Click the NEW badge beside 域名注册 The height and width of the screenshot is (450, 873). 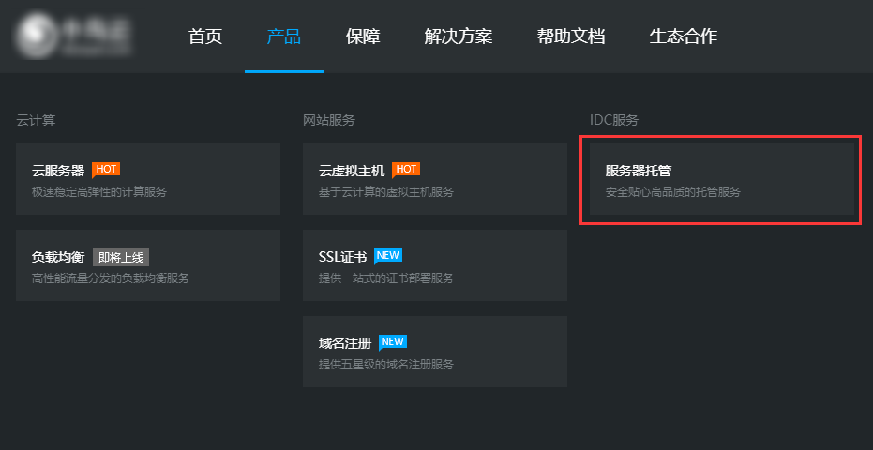pyautogui.click(x=393, y=341)
